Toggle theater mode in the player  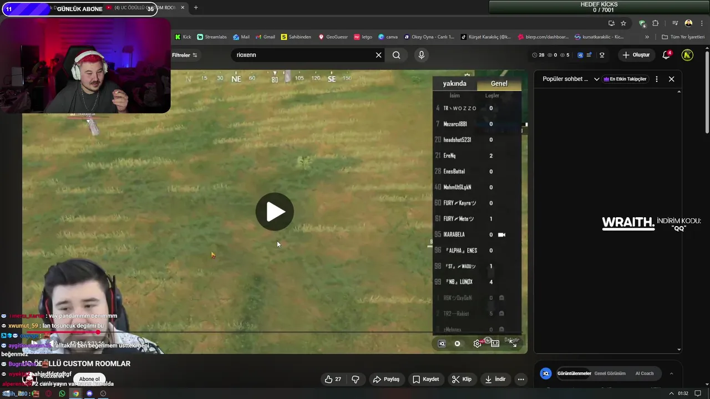point(495,344)
